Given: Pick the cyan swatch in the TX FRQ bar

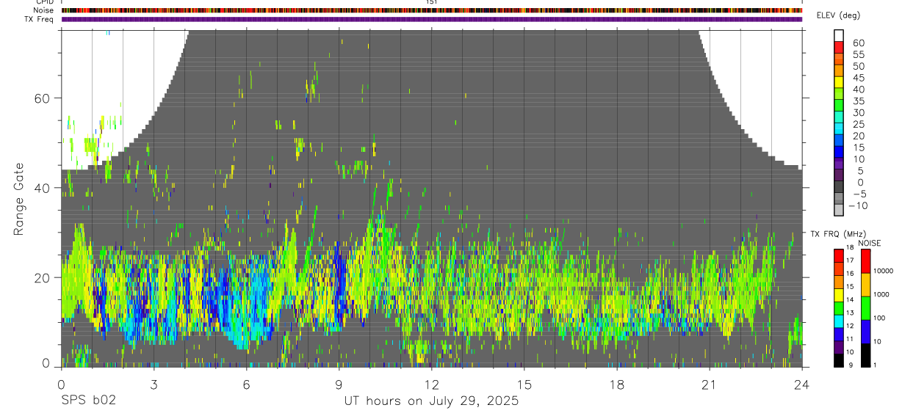Looking at the screenshot, I should (838, 321).
